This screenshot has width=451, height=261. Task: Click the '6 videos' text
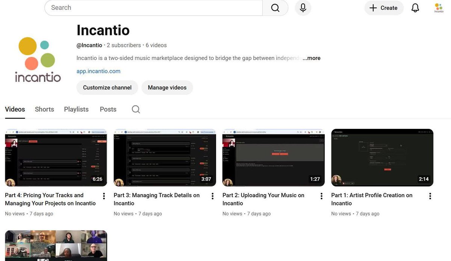(x=156, y=45)
